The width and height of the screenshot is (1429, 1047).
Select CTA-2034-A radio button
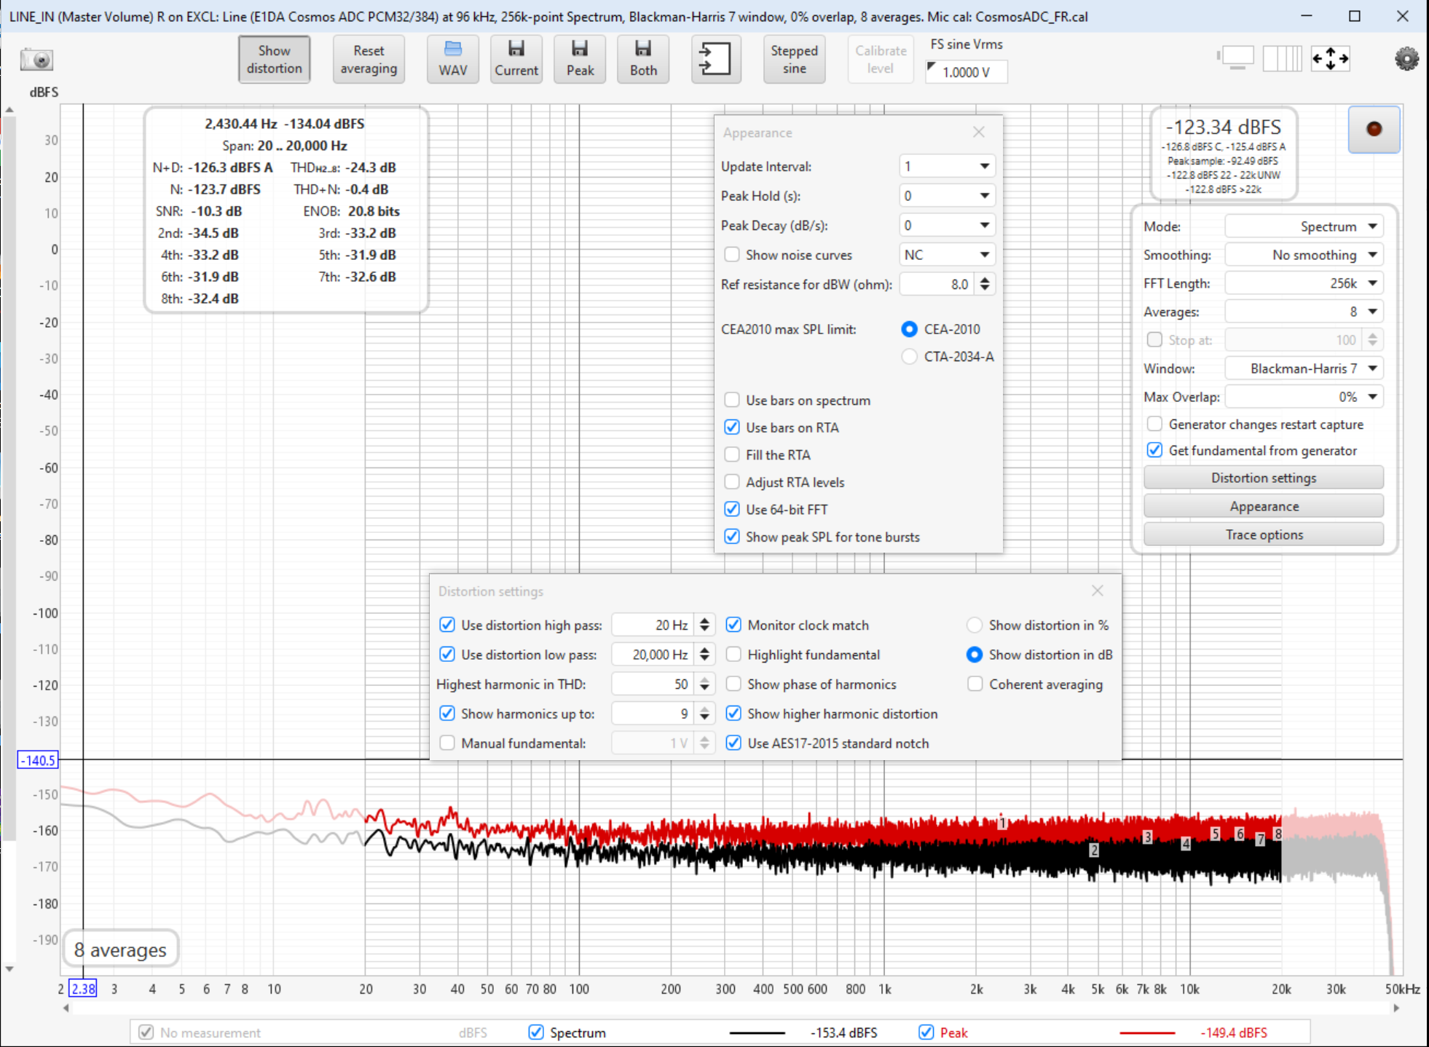909,357
